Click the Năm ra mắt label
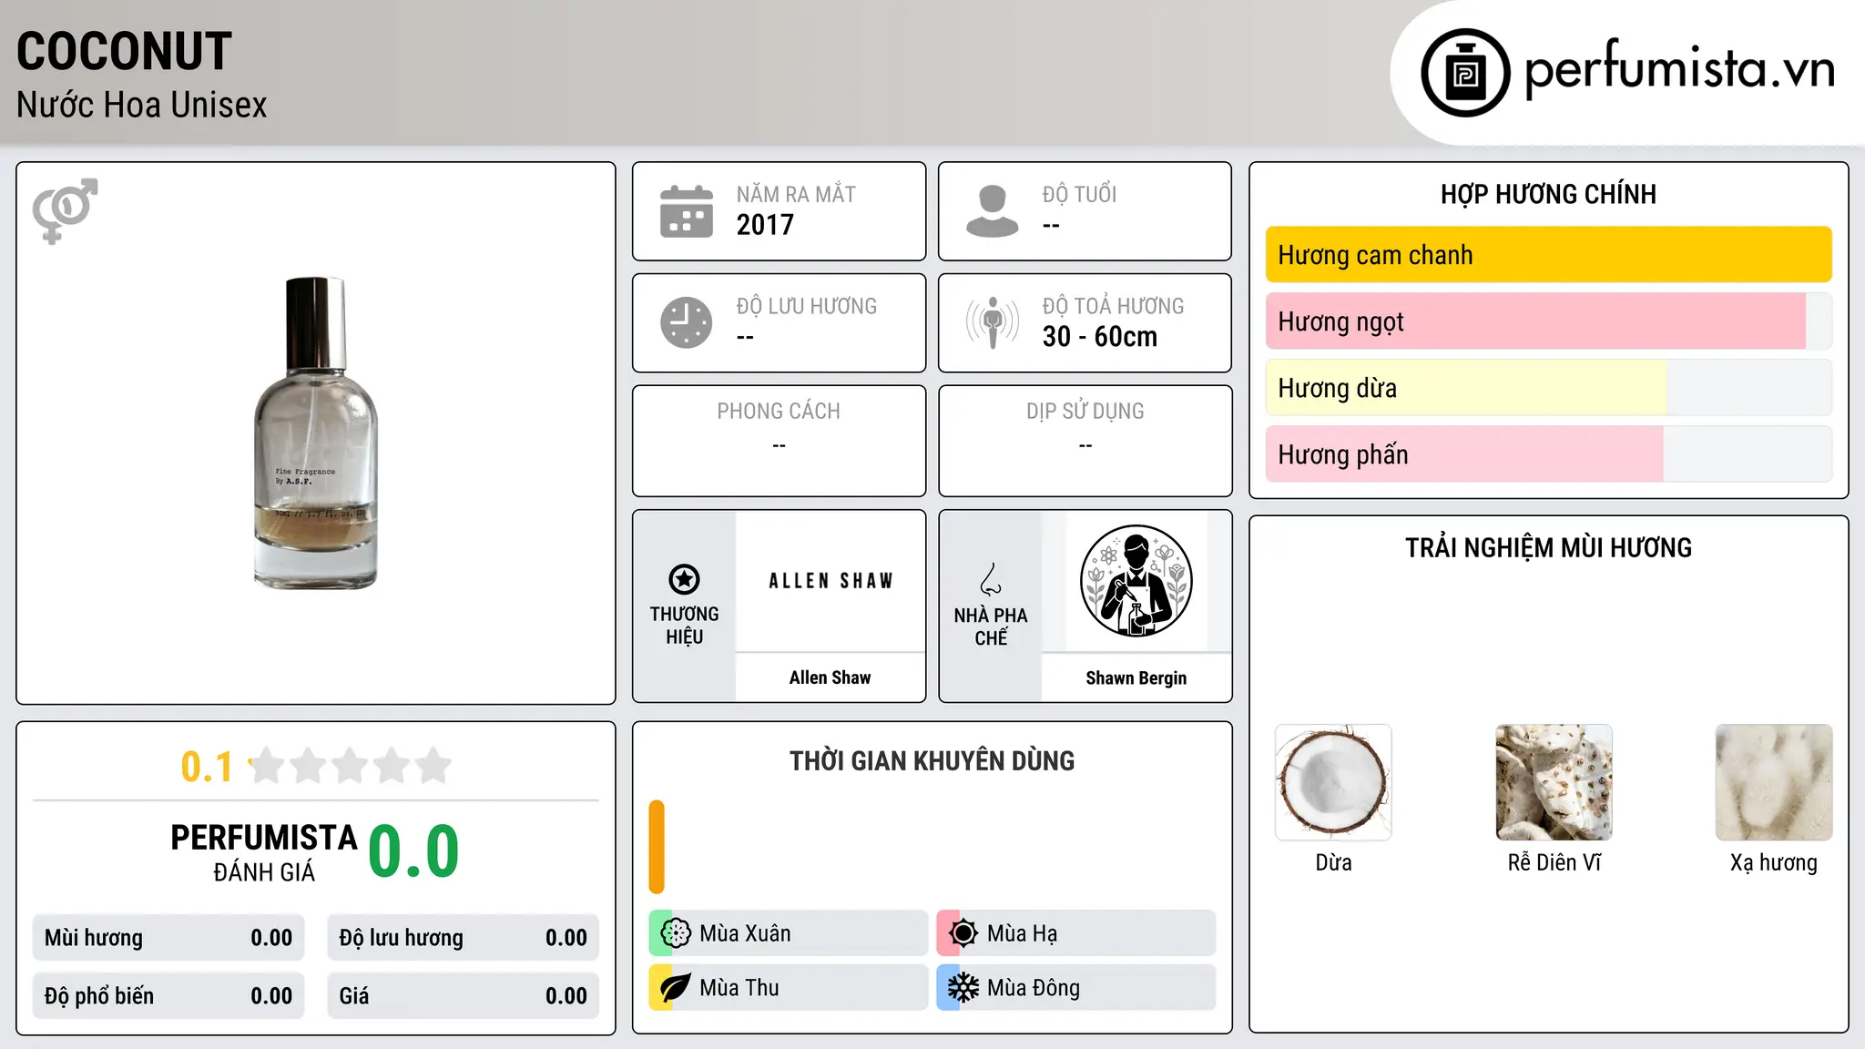The height and width of the screenshot is (1049, 1865). 796,194
